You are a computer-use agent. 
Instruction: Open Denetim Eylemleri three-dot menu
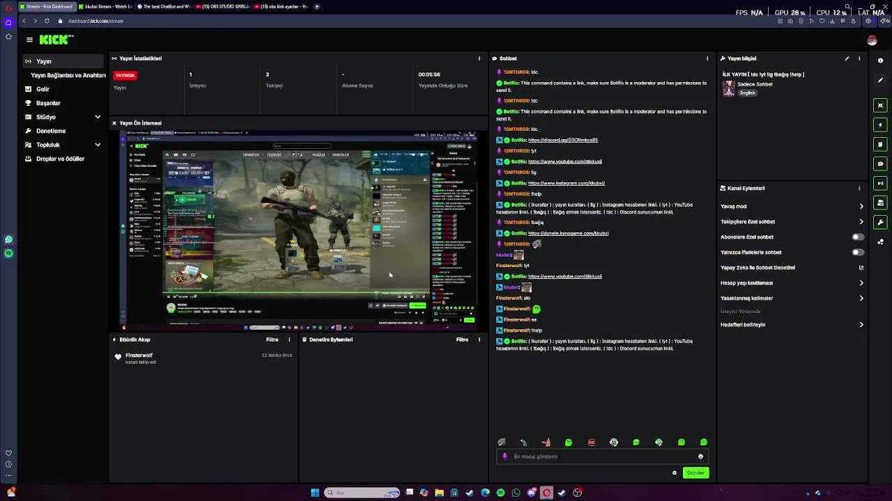pos(479,340)
